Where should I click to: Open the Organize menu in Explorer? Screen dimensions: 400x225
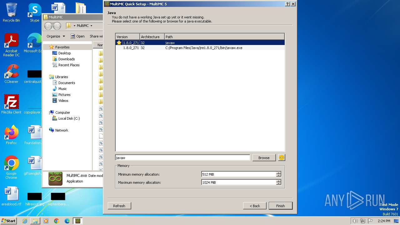click(x=56, y=36)
